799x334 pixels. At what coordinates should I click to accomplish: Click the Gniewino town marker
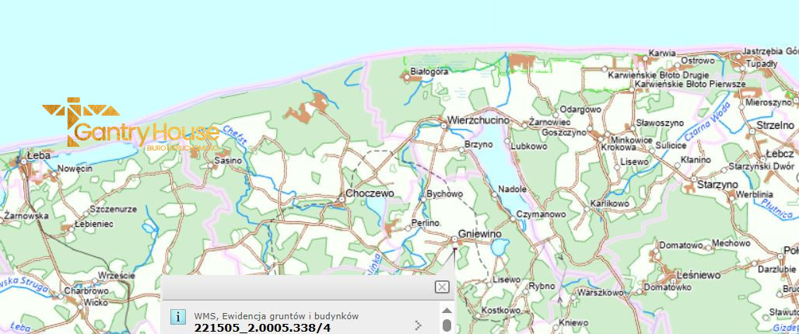tap(454, 240)
